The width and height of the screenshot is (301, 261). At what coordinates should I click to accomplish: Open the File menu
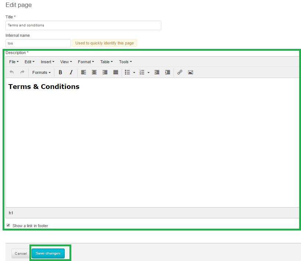(x=14, y=62)
